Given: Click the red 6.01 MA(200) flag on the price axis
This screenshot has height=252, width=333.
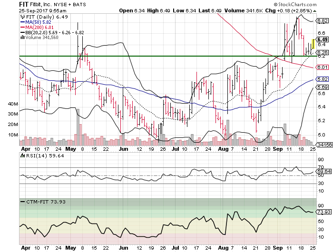Looking at the screenshot, I should coord(323,68).
